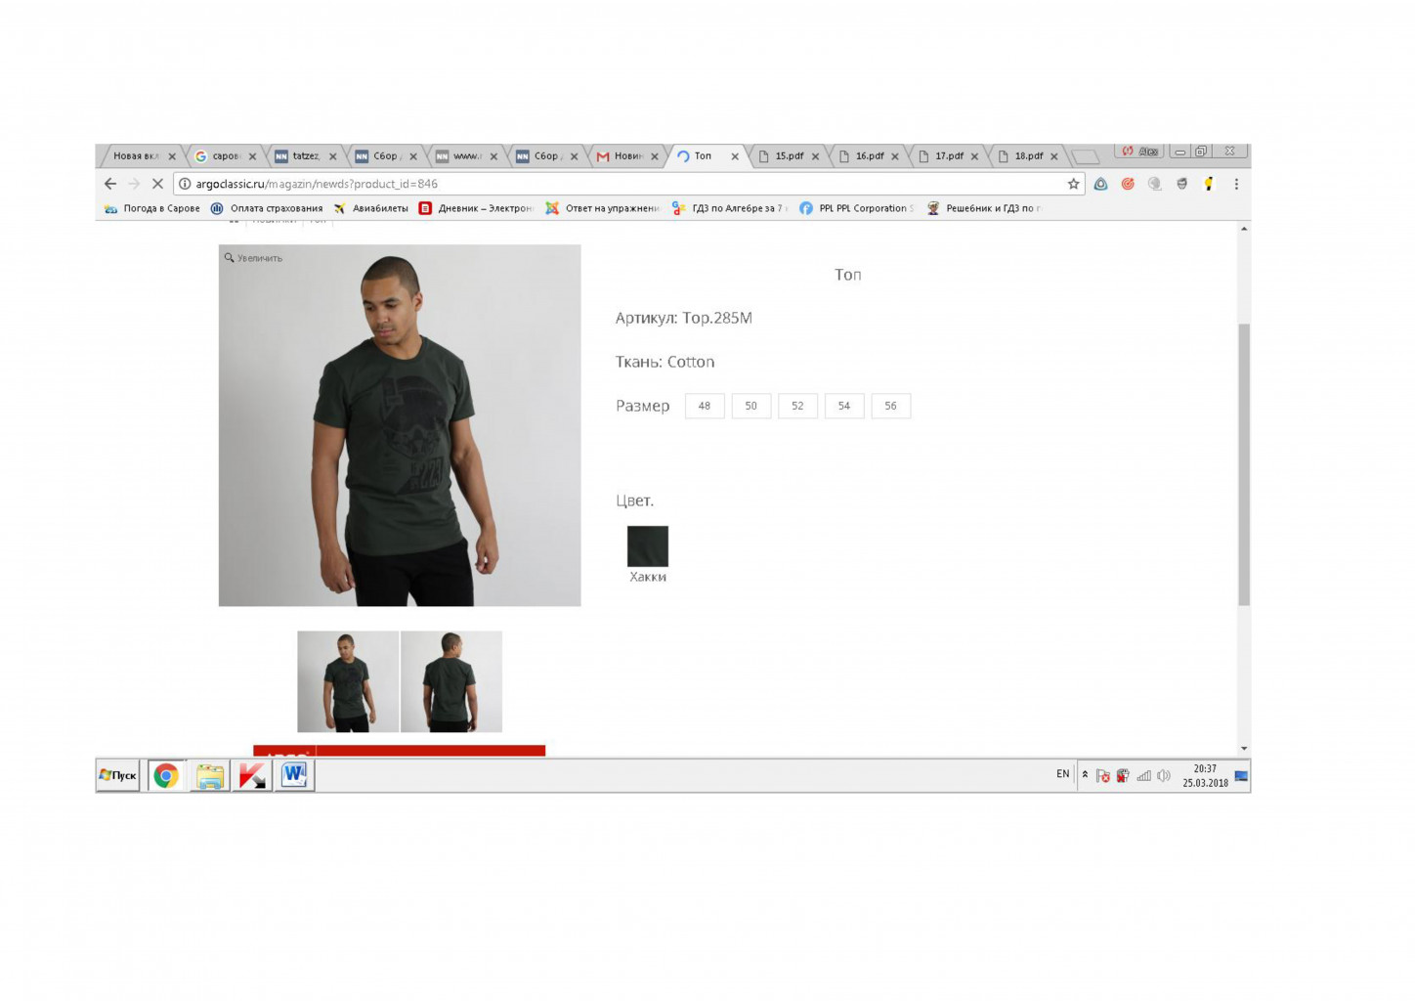Click the scrollbar down arrow
The image size is (1415, 1001).
click(x=1244, y=748)
